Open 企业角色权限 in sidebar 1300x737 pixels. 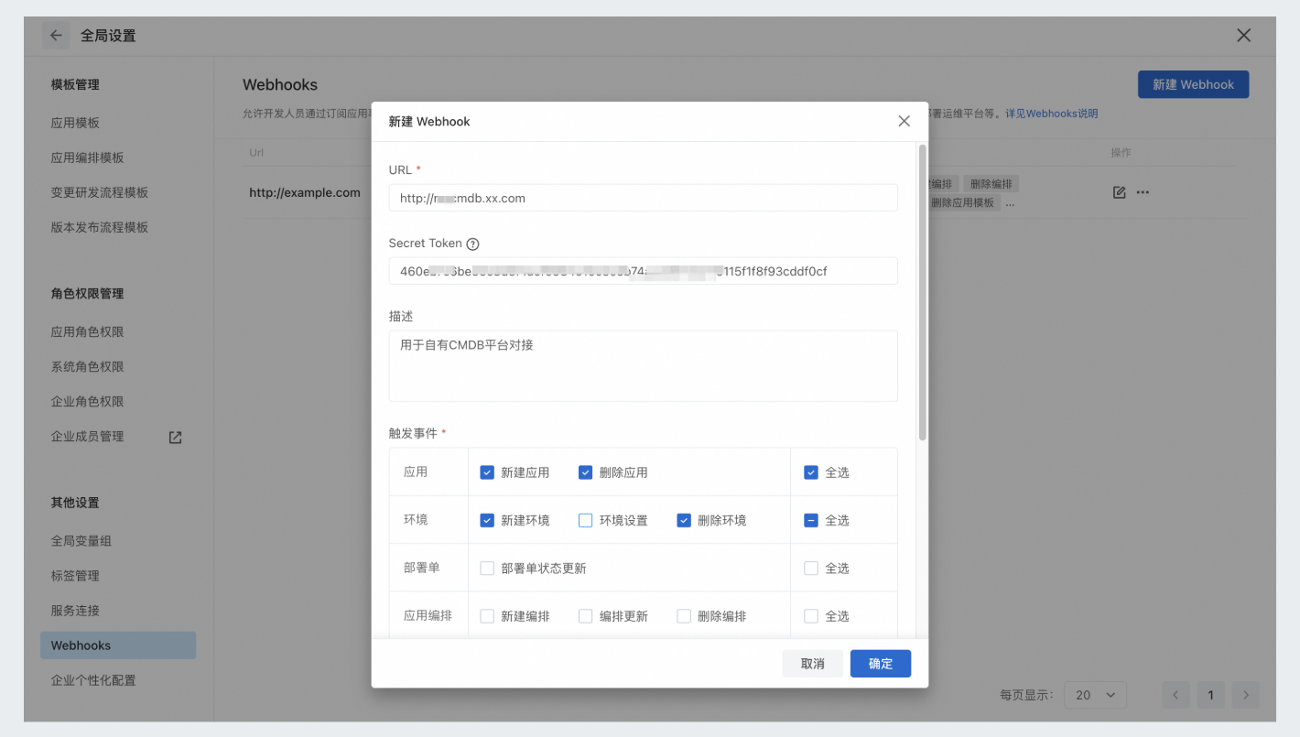tap(87, 402)
